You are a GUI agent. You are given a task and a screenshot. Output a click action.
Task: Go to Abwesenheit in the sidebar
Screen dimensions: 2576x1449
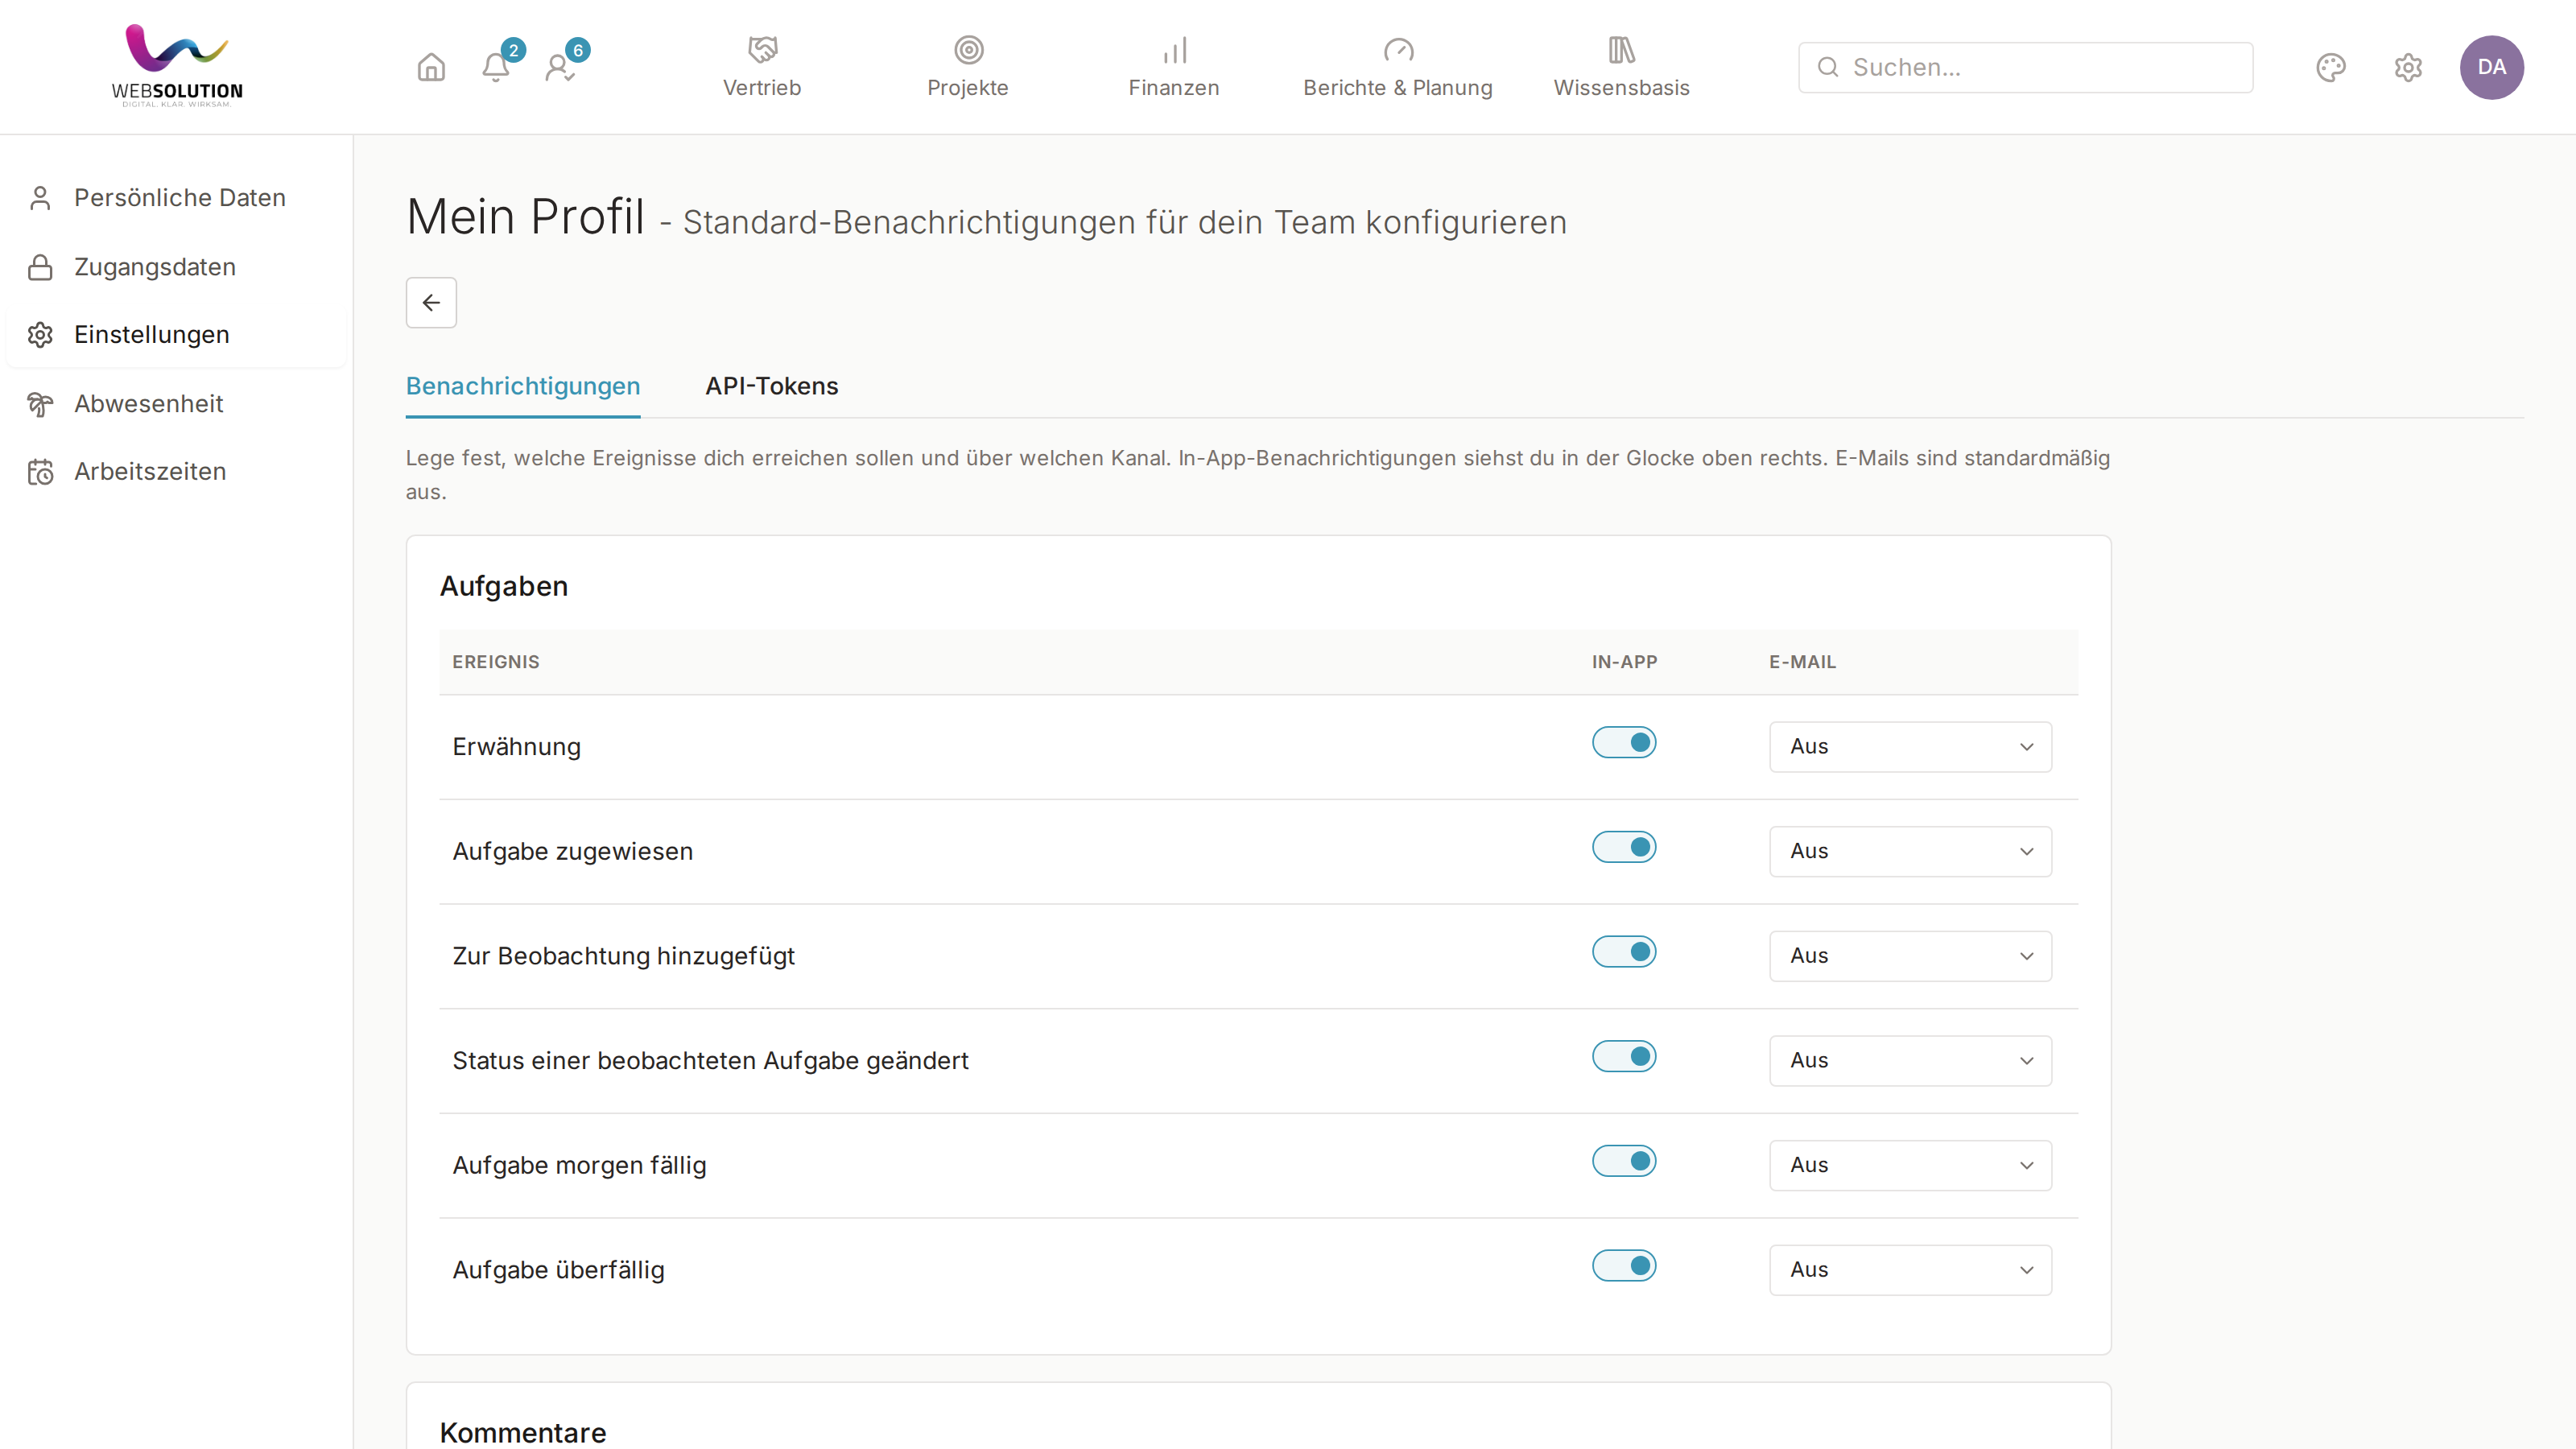[177, 404]
